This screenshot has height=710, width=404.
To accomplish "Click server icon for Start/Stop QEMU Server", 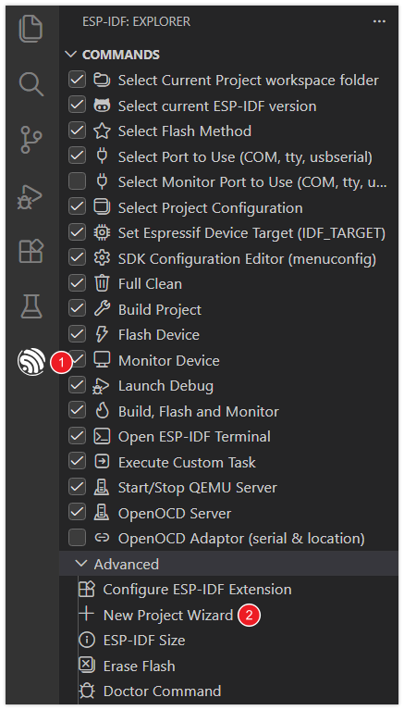I will click(x=102, y=487).
